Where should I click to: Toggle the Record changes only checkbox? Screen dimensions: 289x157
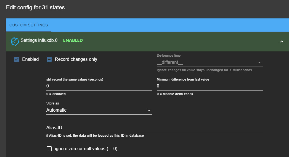(x=49, y=59)
